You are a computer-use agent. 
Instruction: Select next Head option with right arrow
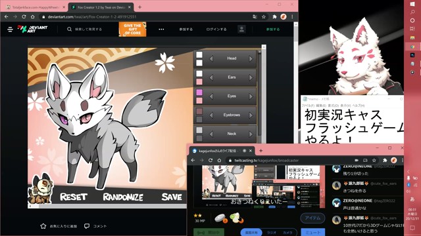[x=251, y=58]
